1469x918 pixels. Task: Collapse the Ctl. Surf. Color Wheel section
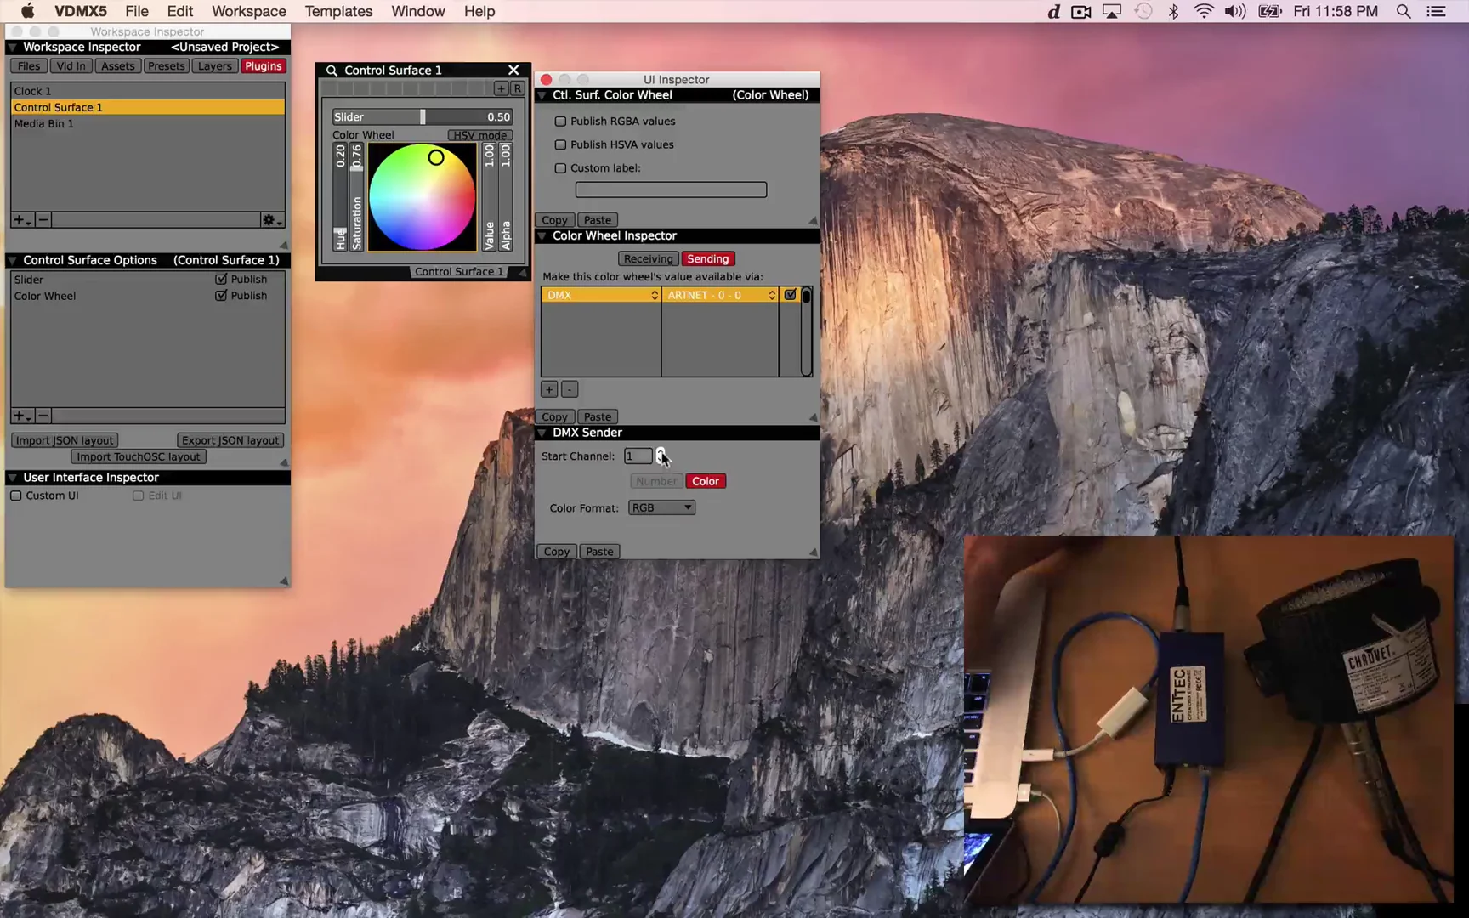click(x=542, y=95)
